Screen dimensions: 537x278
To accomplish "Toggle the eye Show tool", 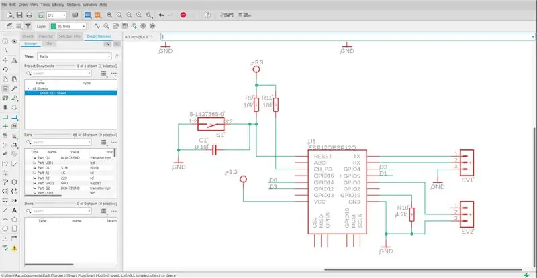I will tap(14, 42).
